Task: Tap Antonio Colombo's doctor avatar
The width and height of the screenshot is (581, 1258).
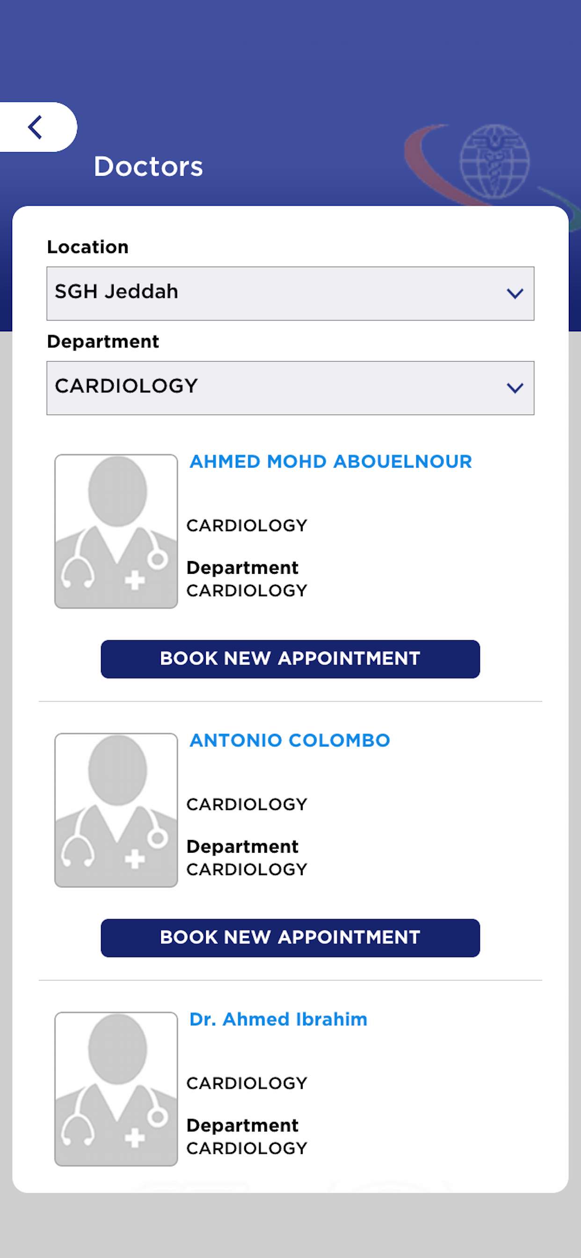Action: pyautogui.click(x=116, y=810)
